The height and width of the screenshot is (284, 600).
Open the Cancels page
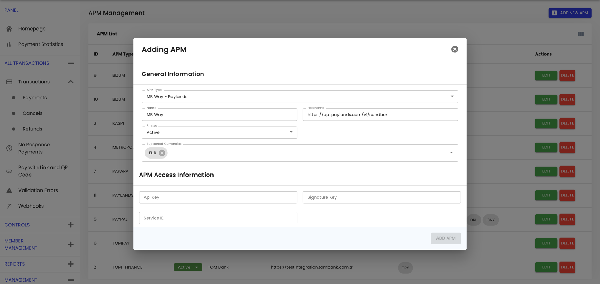coord(32,113)
